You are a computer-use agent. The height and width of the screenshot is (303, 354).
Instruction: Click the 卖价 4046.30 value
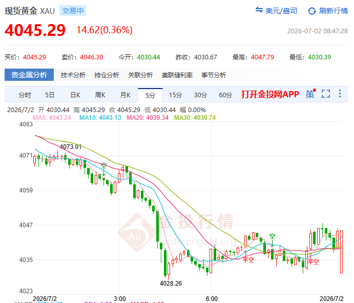(91, 57)
